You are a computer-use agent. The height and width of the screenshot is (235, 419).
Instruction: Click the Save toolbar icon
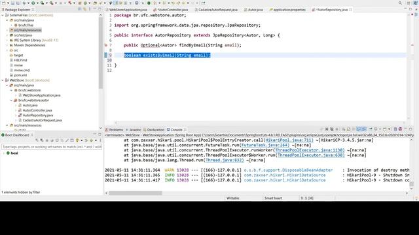(x=12, y=3)
